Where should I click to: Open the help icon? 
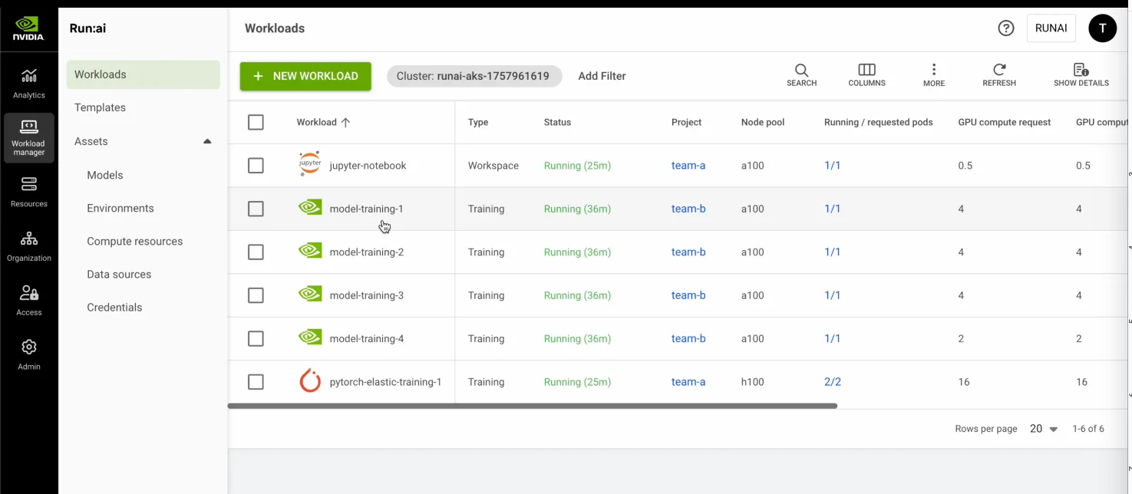point(1006,28)
